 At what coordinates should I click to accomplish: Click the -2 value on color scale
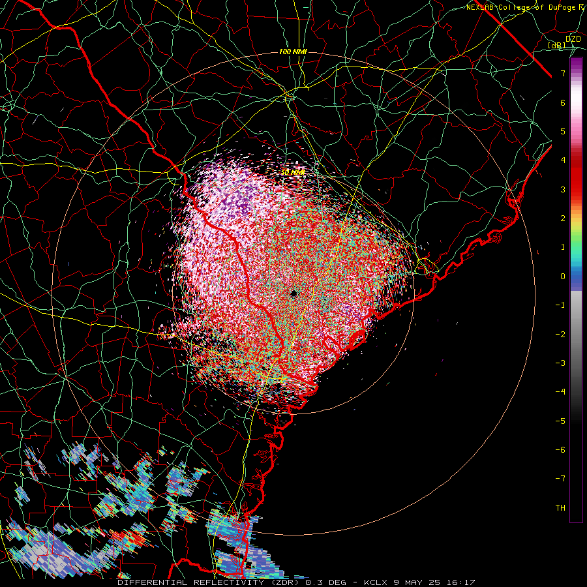pos(560,335)
